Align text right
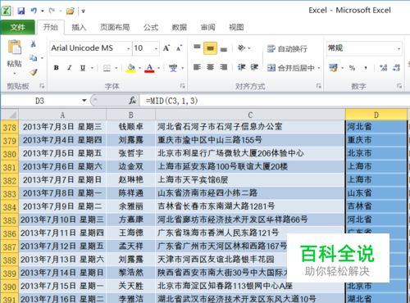 coord(224,67)
